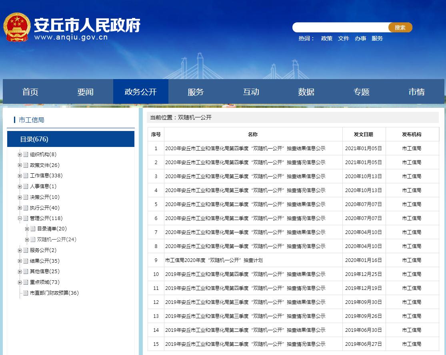Viewport: 446px width, 355px height.
Task: Open row 7: 2020年第一季度抽查结果信息公示
Action: point(245,232)
